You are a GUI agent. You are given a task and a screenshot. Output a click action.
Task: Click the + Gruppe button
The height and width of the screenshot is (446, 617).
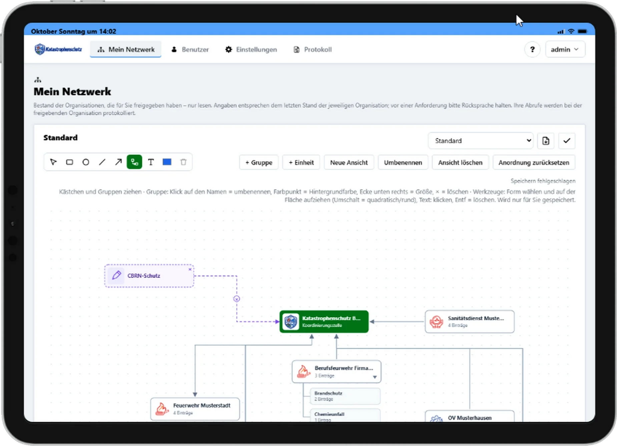(259, 163)
